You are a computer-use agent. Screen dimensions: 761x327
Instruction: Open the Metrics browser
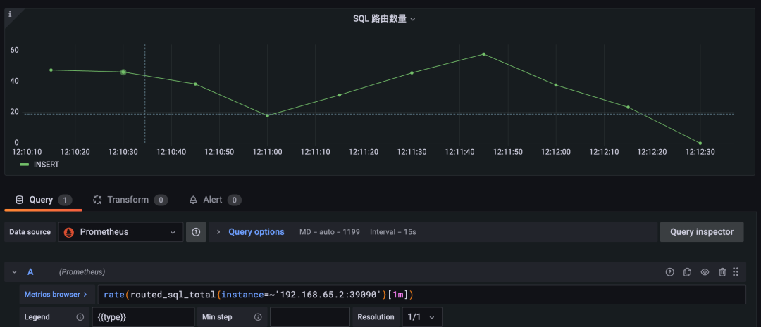[56, 294]
